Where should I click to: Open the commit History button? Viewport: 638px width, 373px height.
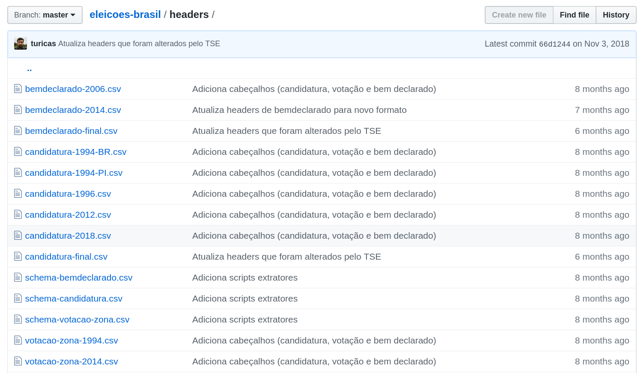point(616,15)
